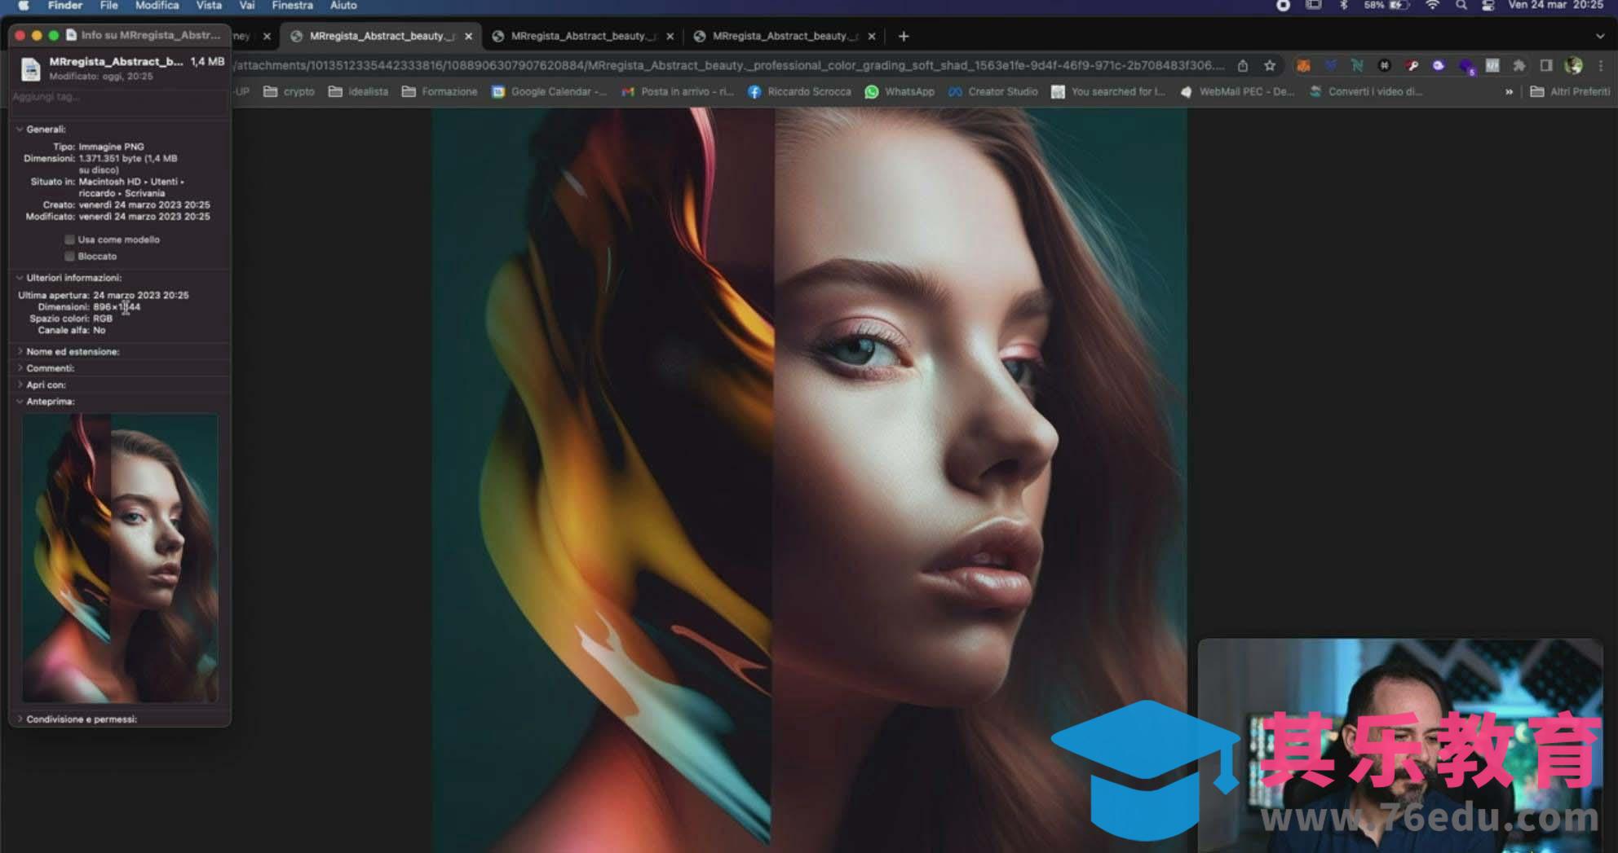Click the red key extension icon
Screen dimensions: 1618x853
pyautogui.click(x=1412, y=66)
